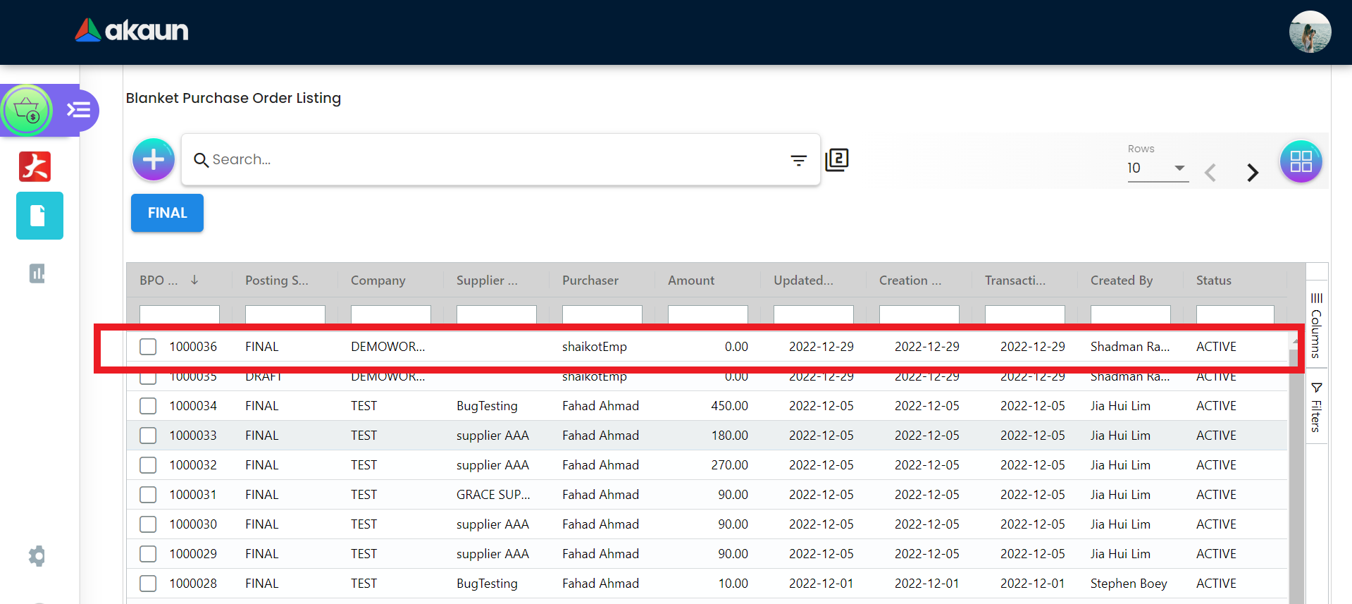Open the red PDF sidebar icon
1352x604 pixels.
[x=35, y=167]
